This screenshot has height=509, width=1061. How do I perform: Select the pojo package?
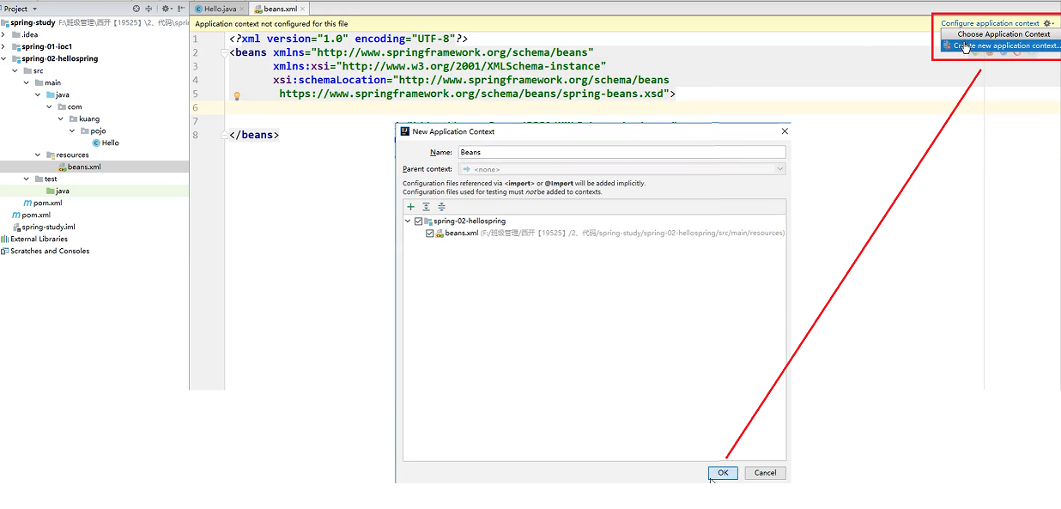click(x=93, y=130)
